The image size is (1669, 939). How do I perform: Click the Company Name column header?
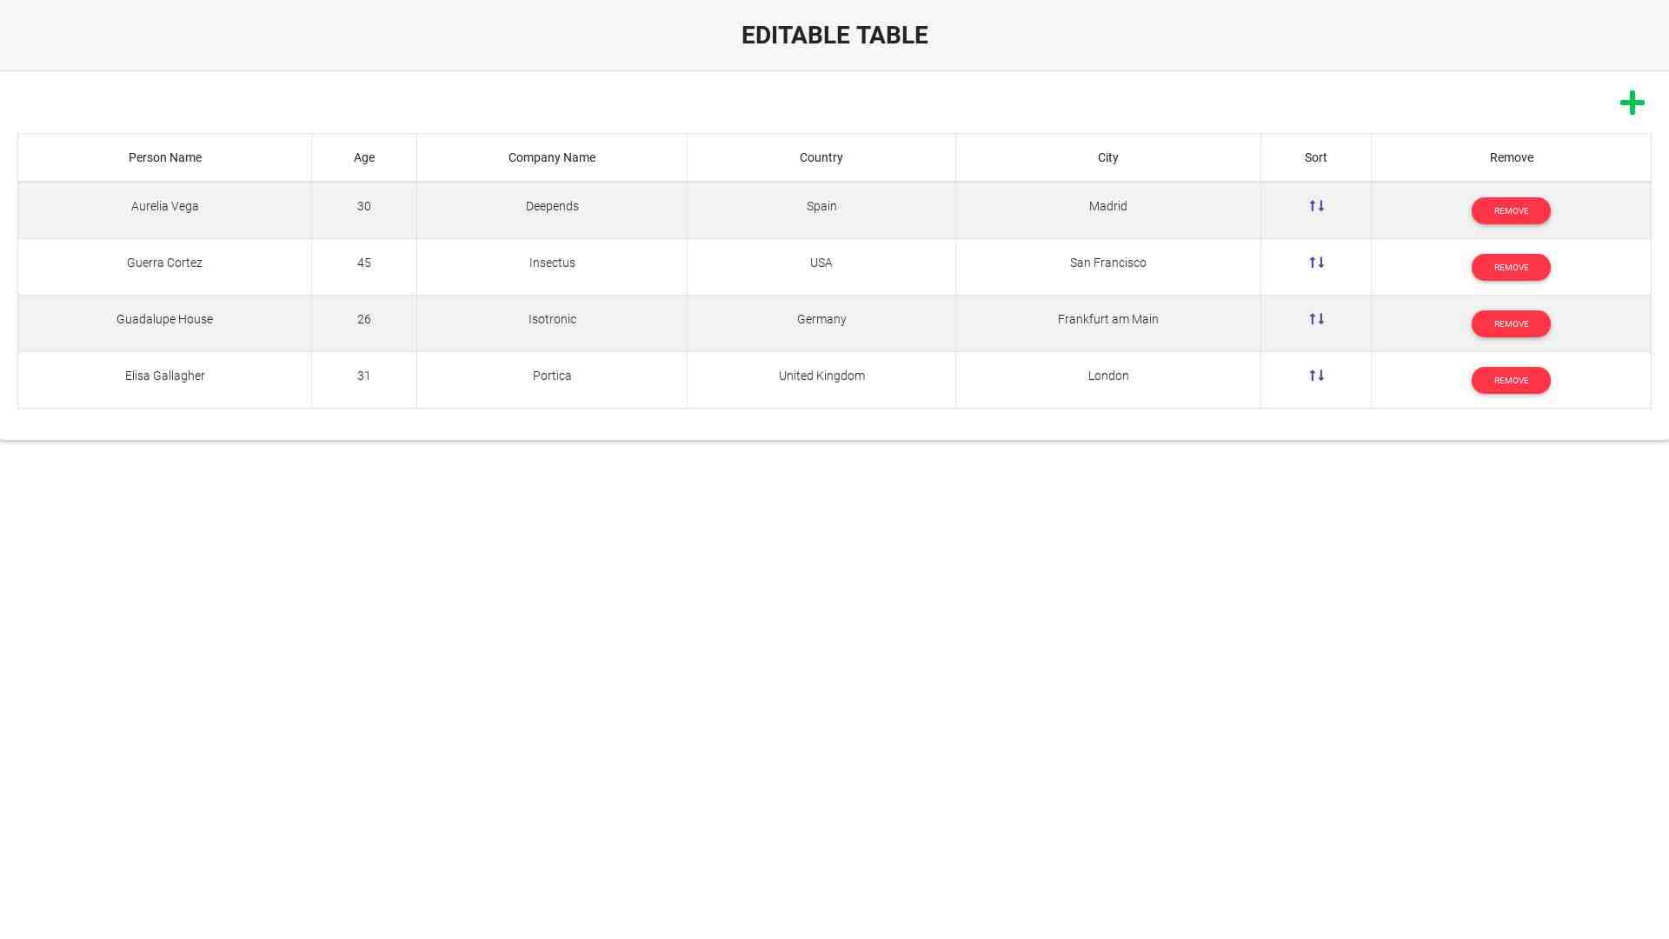(551, 157)
